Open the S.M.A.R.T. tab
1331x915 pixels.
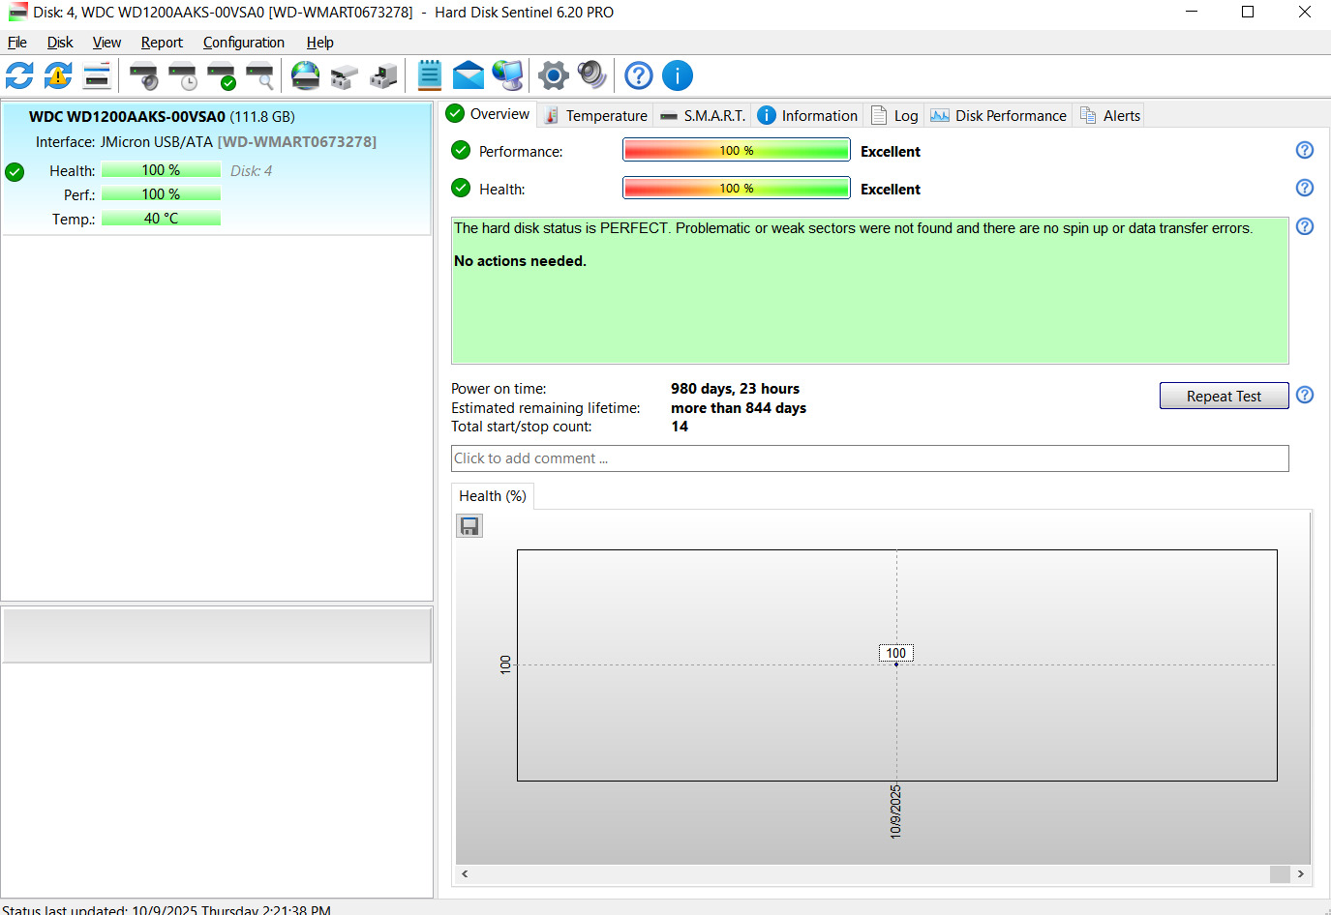703,115
